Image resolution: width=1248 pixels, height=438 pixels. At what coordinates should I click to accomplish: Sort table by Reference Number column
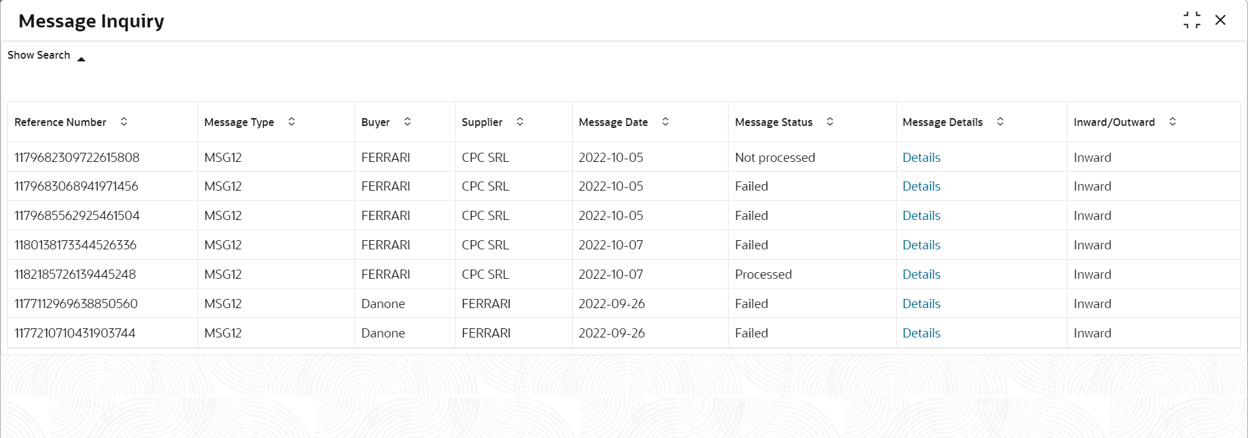[x=124, y=121]
